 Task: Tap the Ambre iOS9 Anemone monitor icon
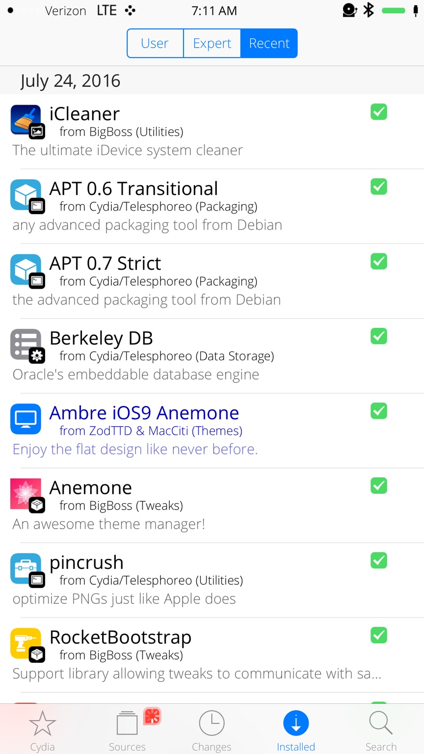click(x=26, y=419)
